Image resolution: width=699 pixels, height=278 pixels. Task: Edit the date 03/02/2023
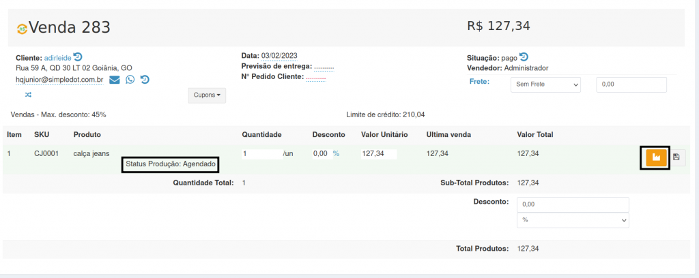coord(279,55)
